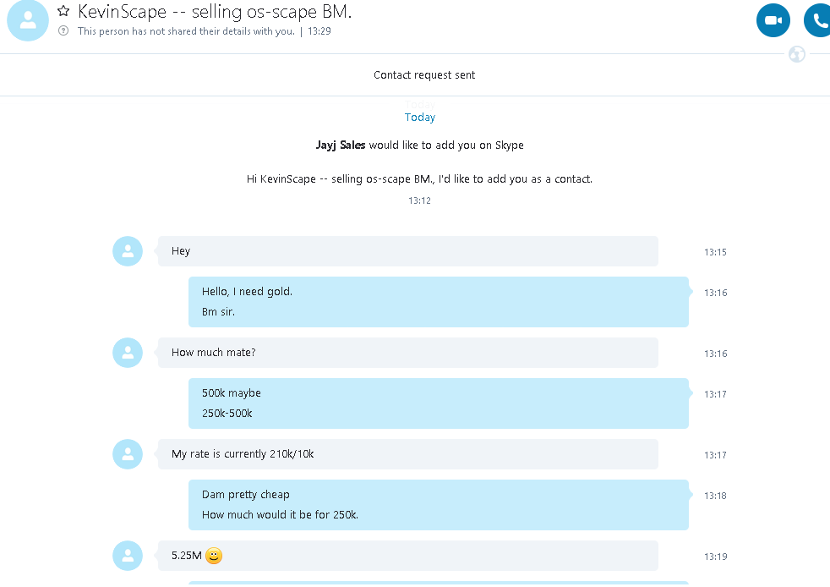
Task: Click avatar next to 'How much mate?'
Action: (128, 353)
